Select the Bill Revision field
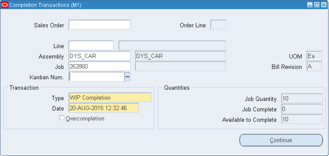 tap(314, 66)
